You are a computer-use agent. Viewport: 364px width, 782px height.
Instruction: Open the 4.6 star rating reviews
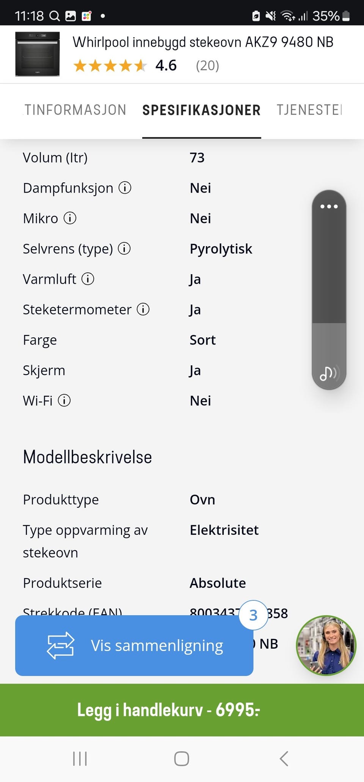pyautogui.click(x=146, y=65)
